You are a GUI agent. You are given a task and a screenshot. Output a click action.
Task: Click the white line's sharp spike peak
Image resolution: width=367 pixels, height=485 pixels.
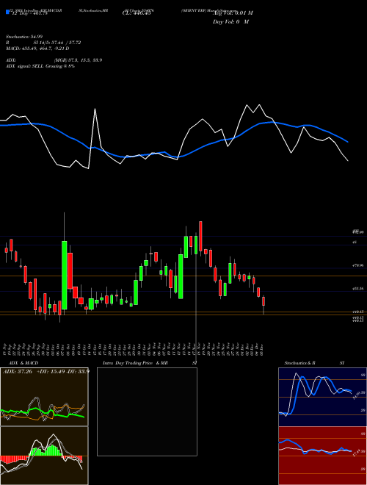95,109
